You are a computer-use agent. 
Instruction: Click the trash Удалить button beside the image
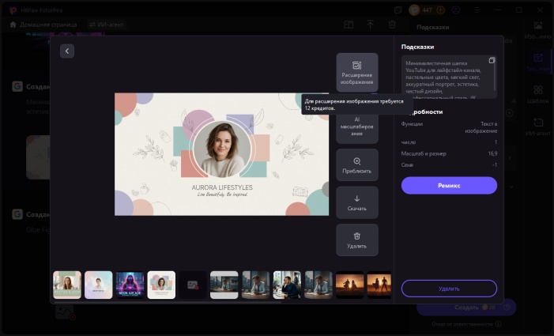pos(356,240)
